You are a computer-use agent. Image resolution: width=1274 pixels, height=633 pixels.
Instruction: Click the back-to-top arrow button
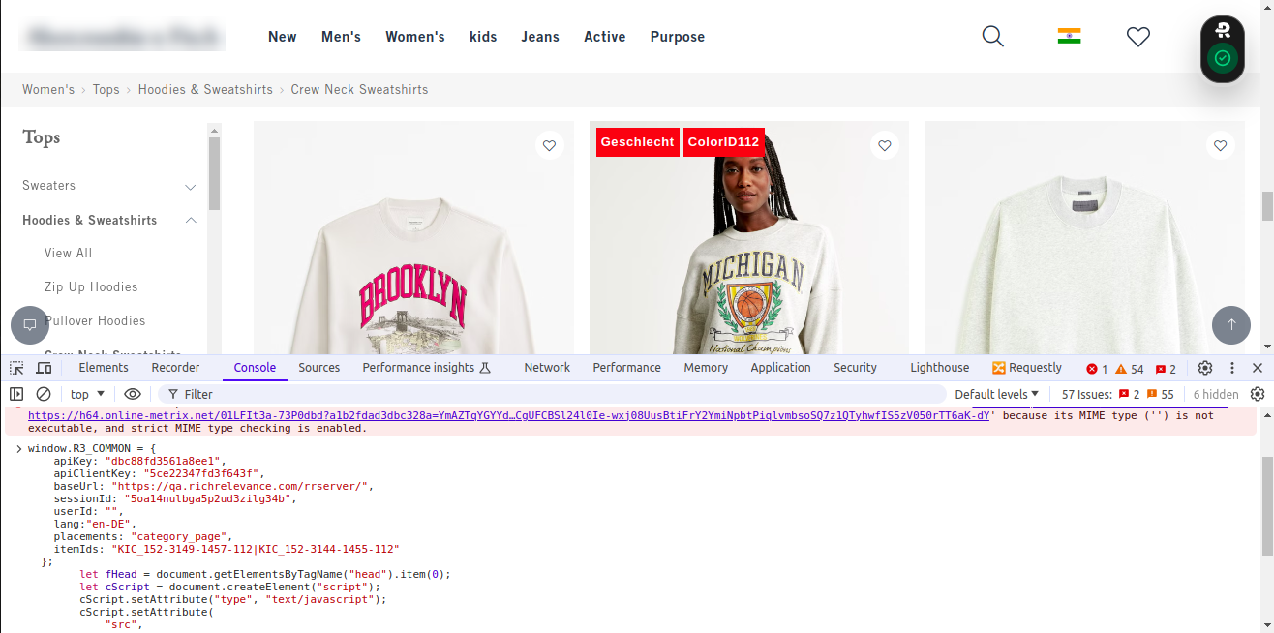coord(1231,324)
